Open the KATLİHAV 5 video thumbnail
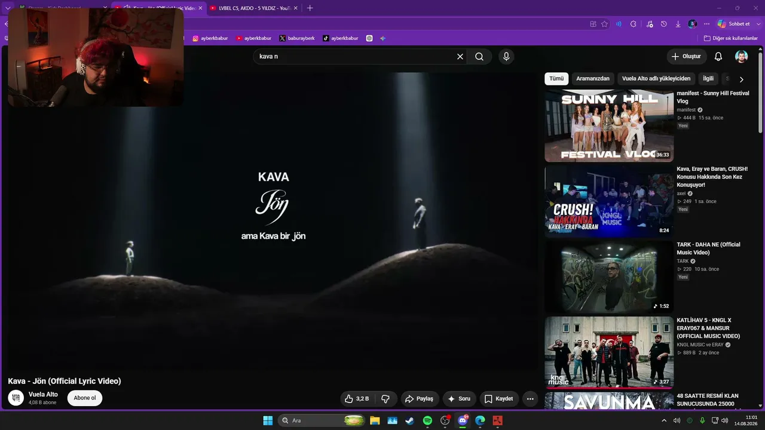The width and height of the screenshot is (765, 430). click(609, 352)
